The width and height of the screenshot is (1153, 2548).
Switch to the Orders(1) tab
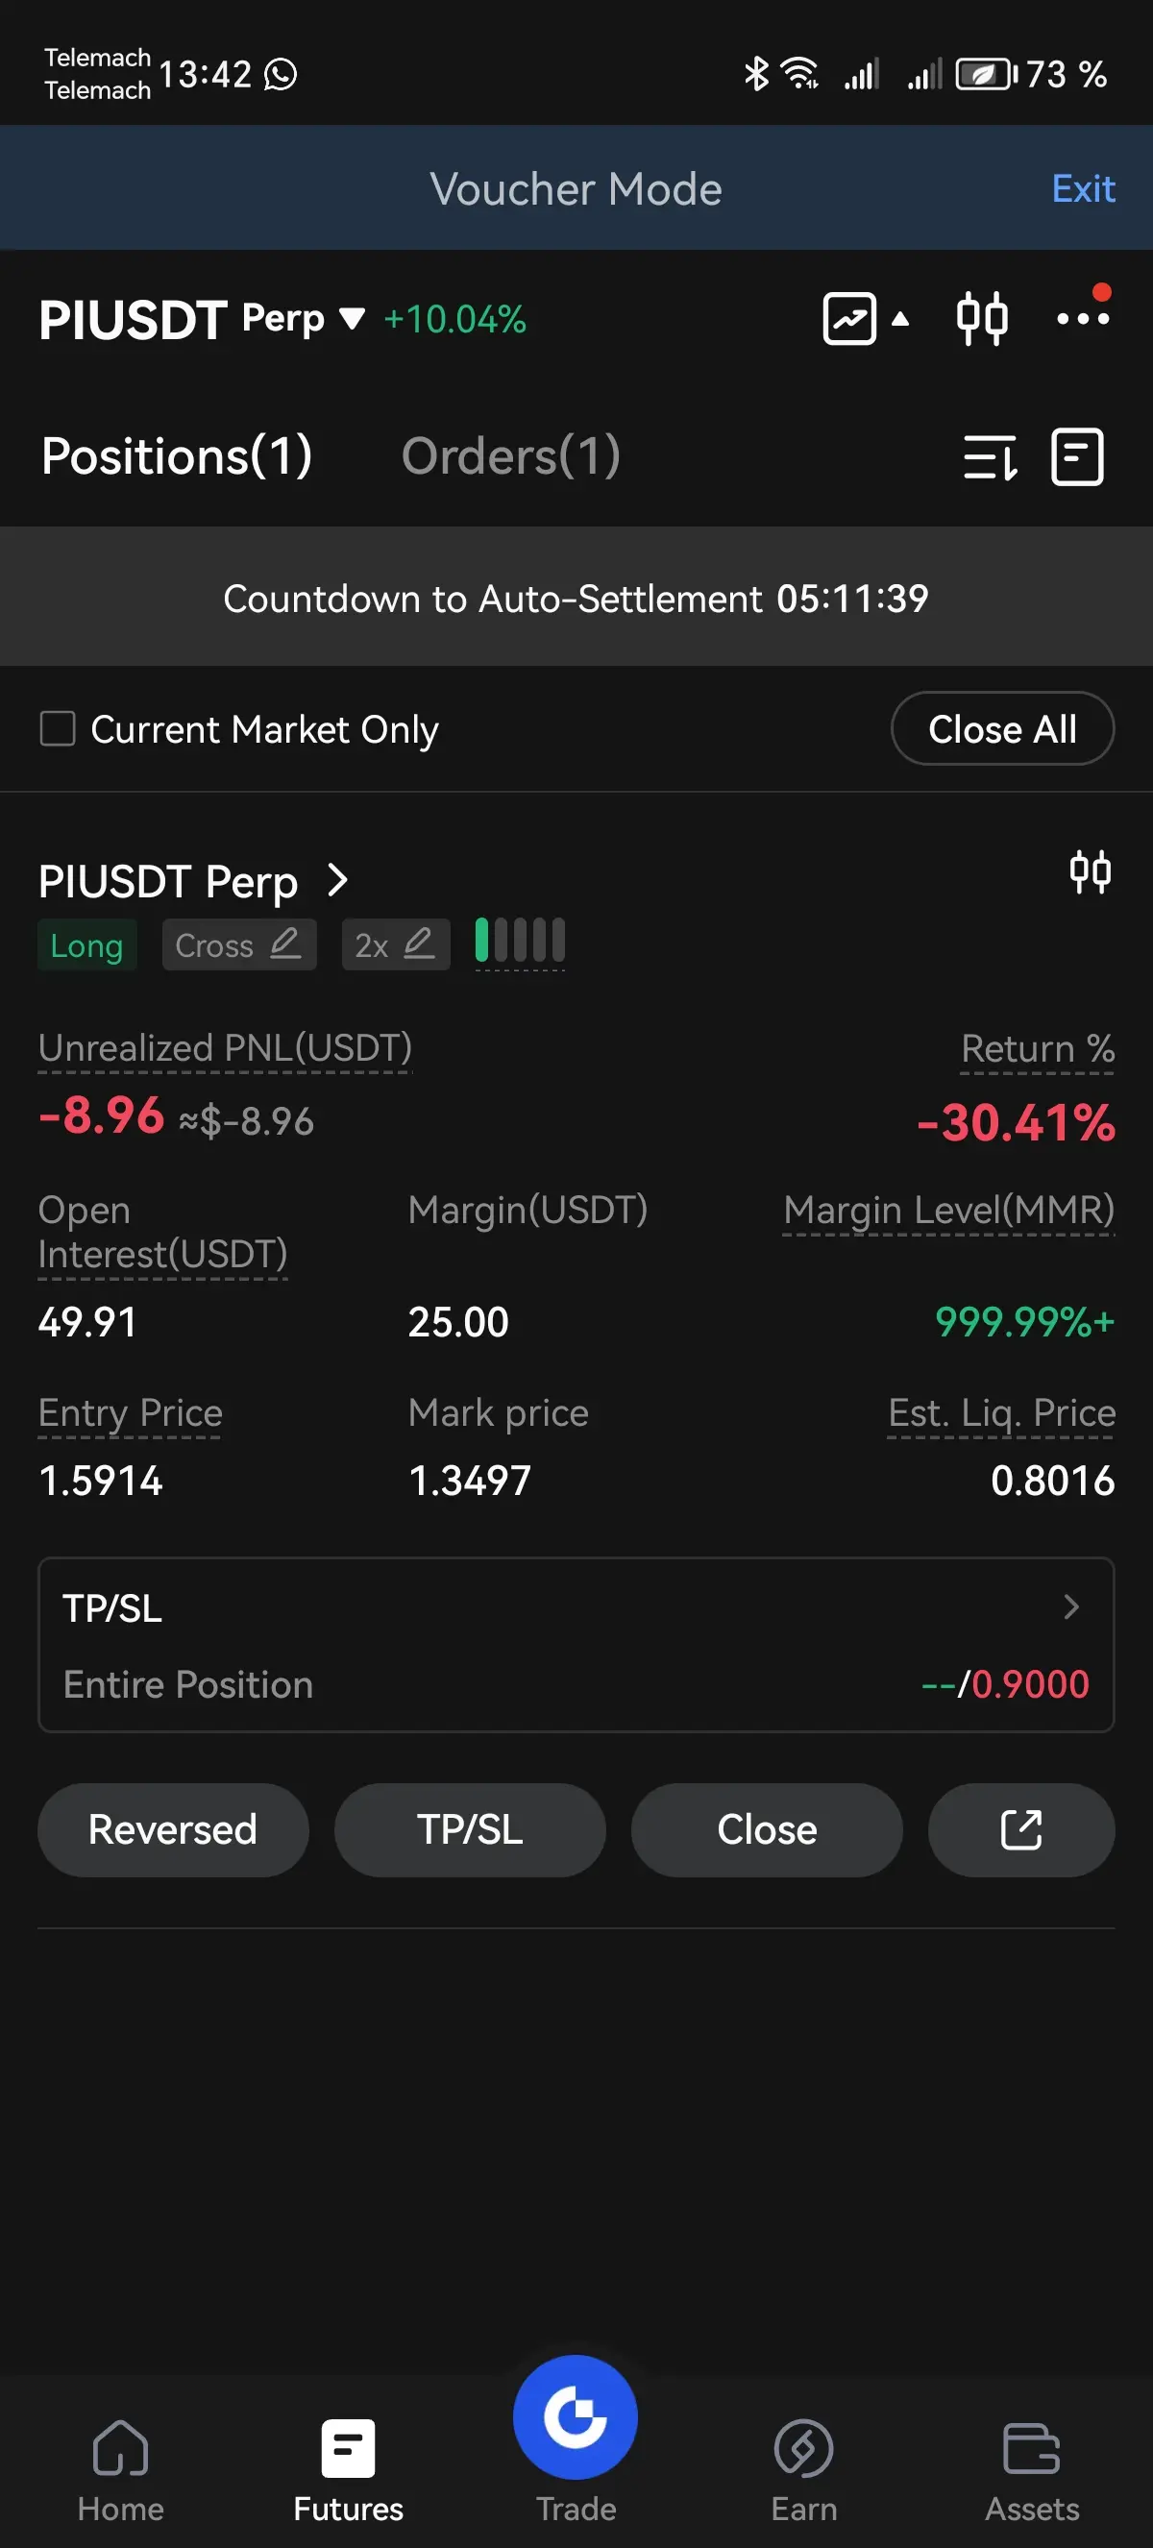coord(510,457)
